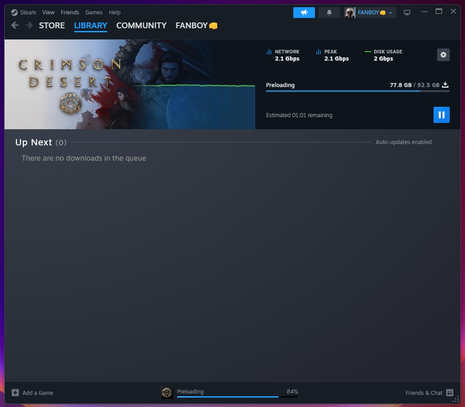The image size is (465, 407).
Task: Click the PEAK 2.1 Gbps stat
Action: pyautogui.click(x=332, y=55)
